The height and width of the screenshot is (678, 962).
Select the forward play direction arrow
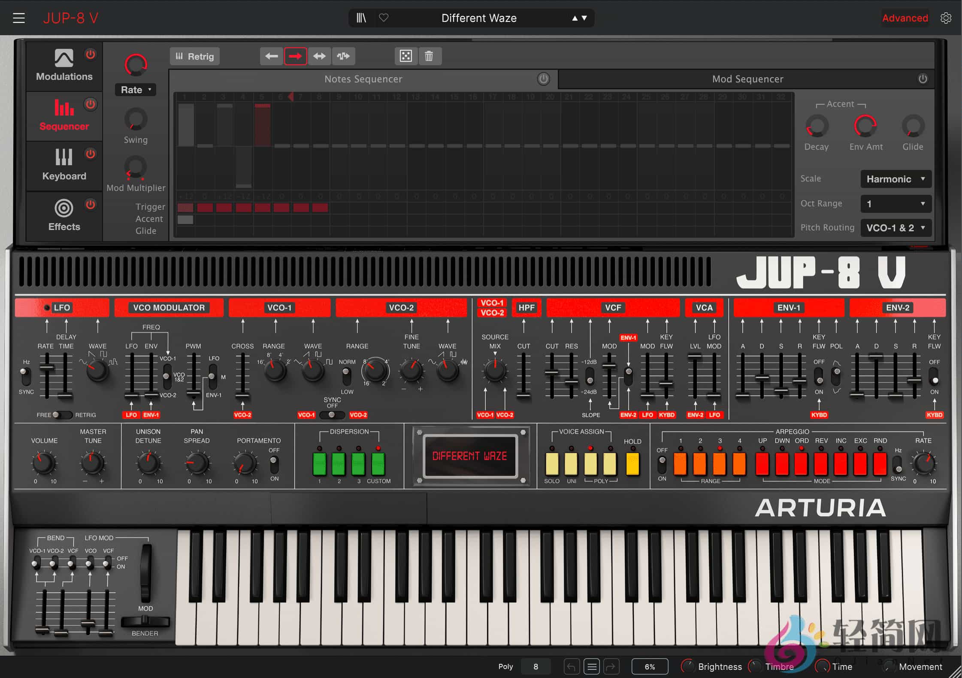(x=295, y=56)
